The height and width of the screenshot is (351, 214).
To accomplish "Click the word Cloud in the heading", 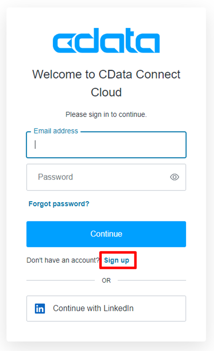I will pyautogui.click(x=106, y=92).
